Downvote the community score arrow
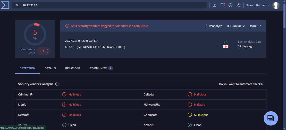Viewport: 286px width, 130px height. point(47,52)
